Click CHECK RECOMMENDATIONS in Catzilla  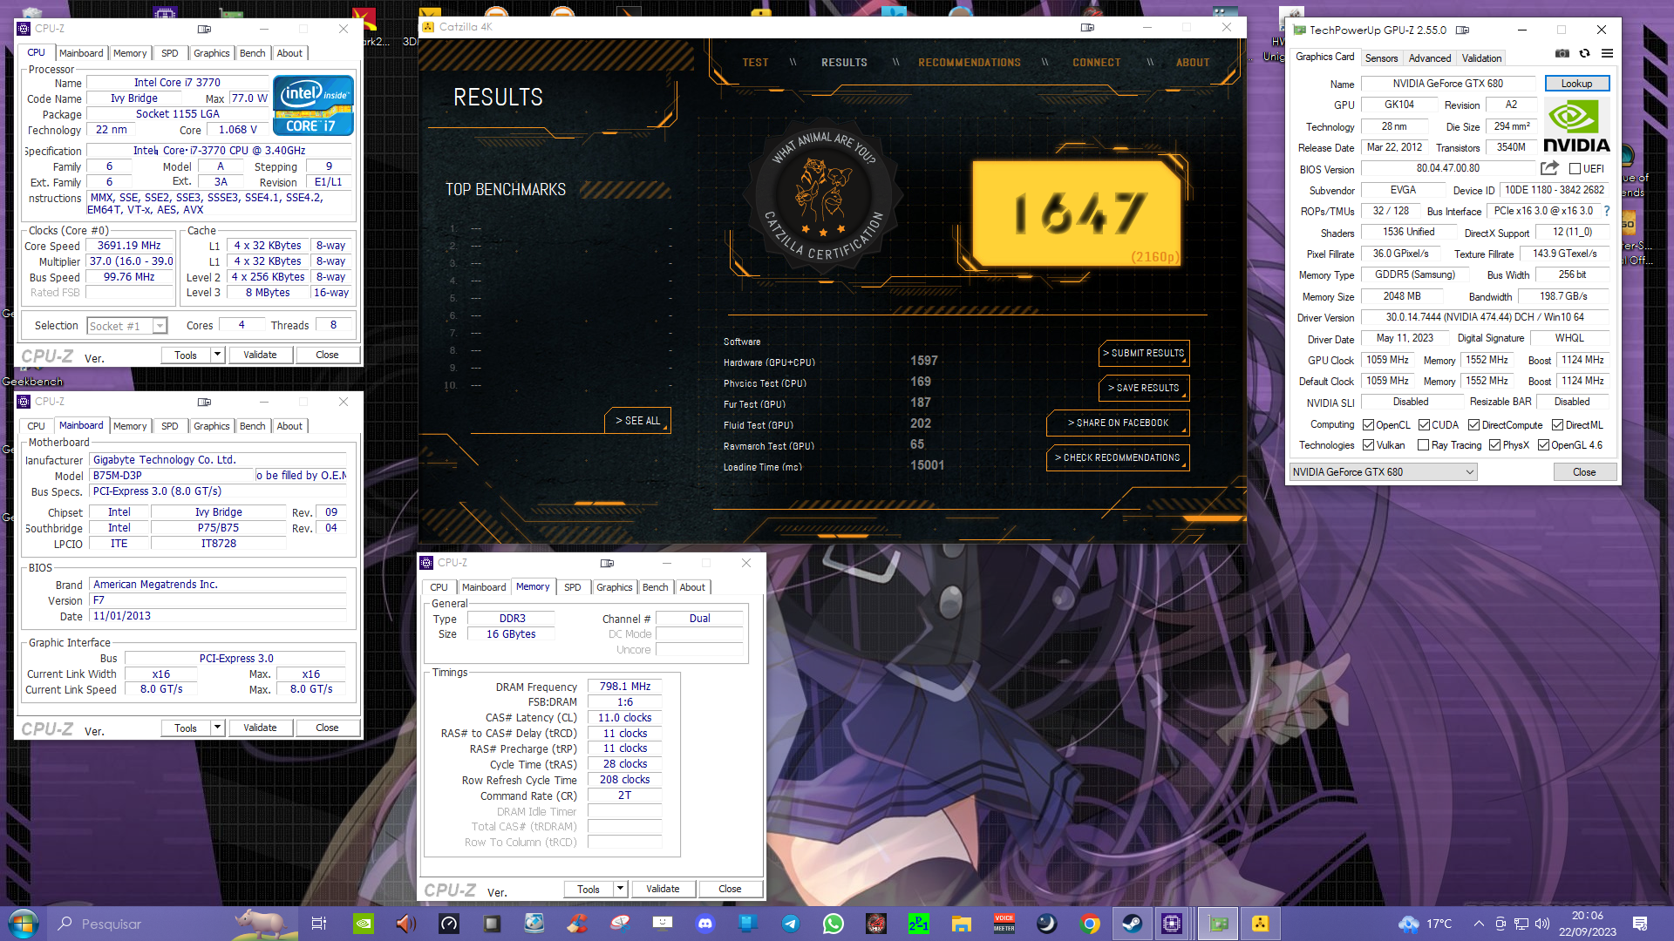coord(1118,458)
